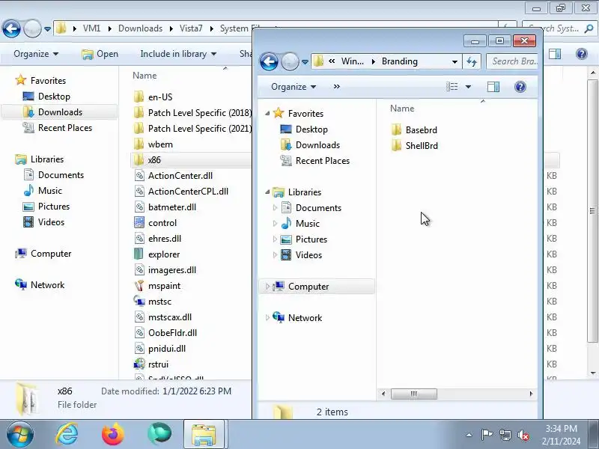Select ActionCenter.dll file
599x449 pixels.
pyautogui.click(x=174, y=176)
